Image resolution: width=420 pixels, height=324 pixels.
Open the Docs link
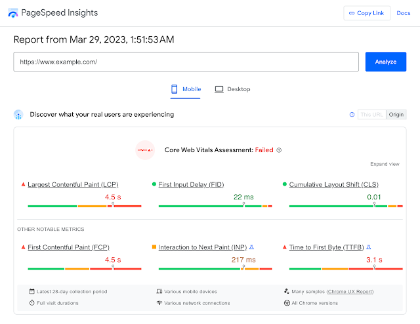(x=404, y=13)
